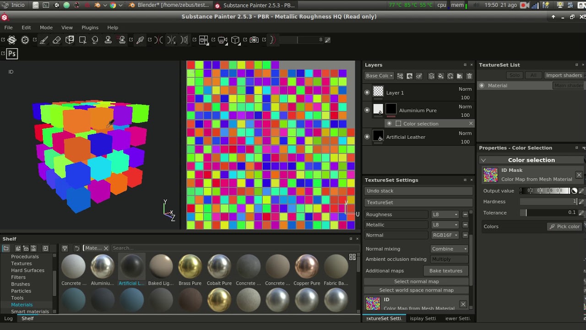Adjust the Tolerance slider
Viewport: 586px width, 330px height.
click(x=548, y=213)
